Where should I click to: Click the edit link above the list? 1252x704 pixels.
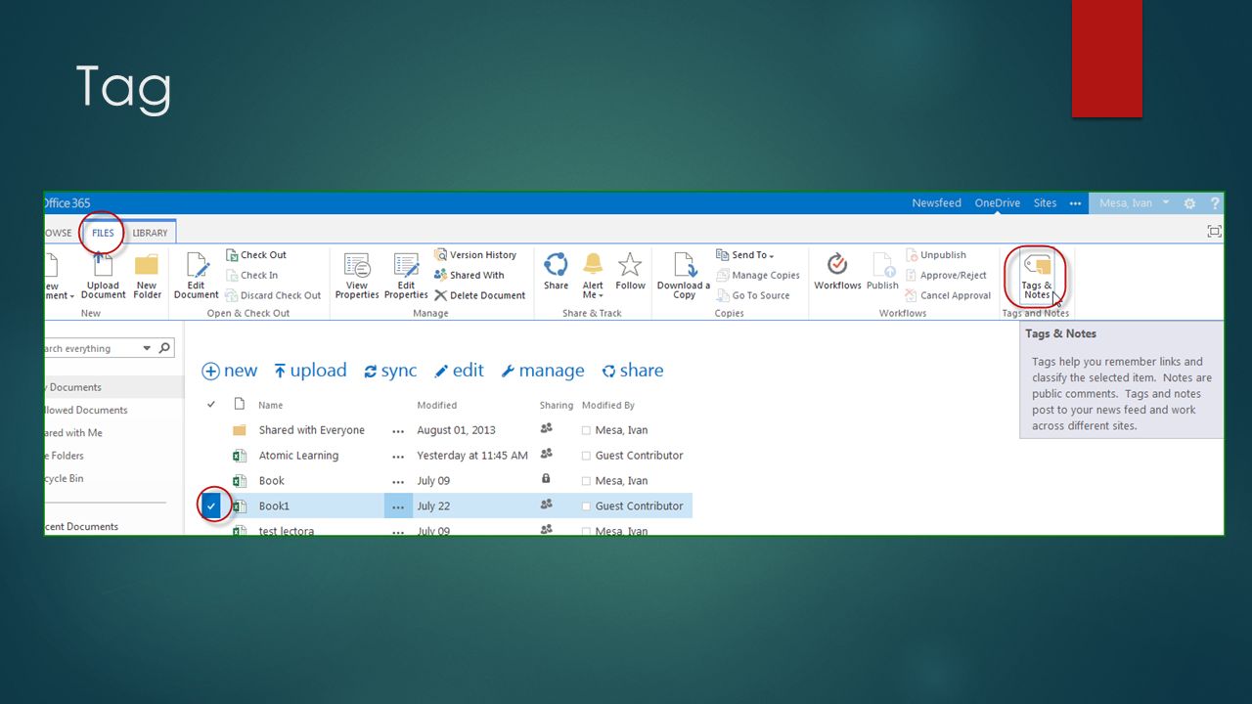click(459, 371)
